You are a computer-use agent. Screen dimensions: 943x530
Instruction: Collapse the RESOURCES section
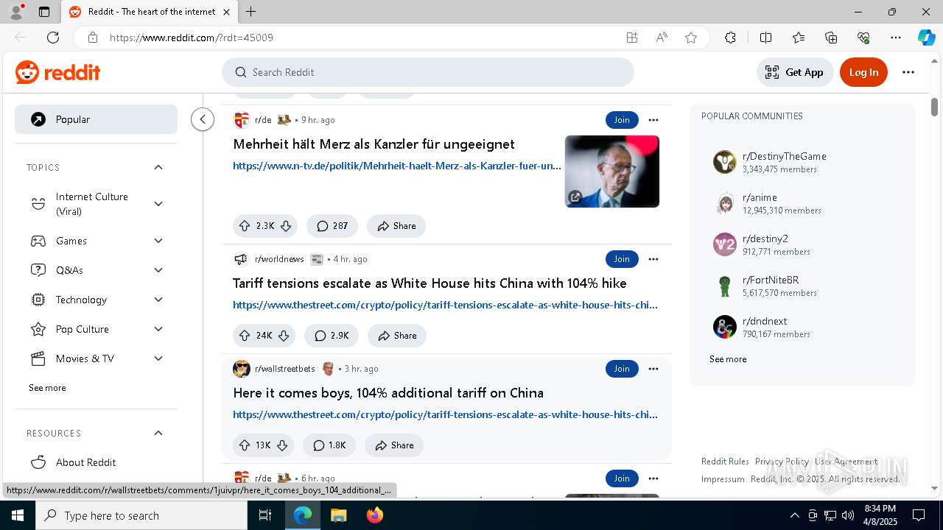point(158,433)
